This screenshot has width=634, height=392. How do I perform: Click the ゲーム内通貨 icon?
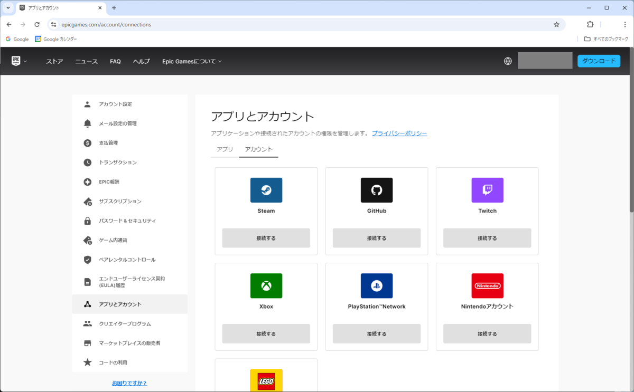[x=88, y=240]
